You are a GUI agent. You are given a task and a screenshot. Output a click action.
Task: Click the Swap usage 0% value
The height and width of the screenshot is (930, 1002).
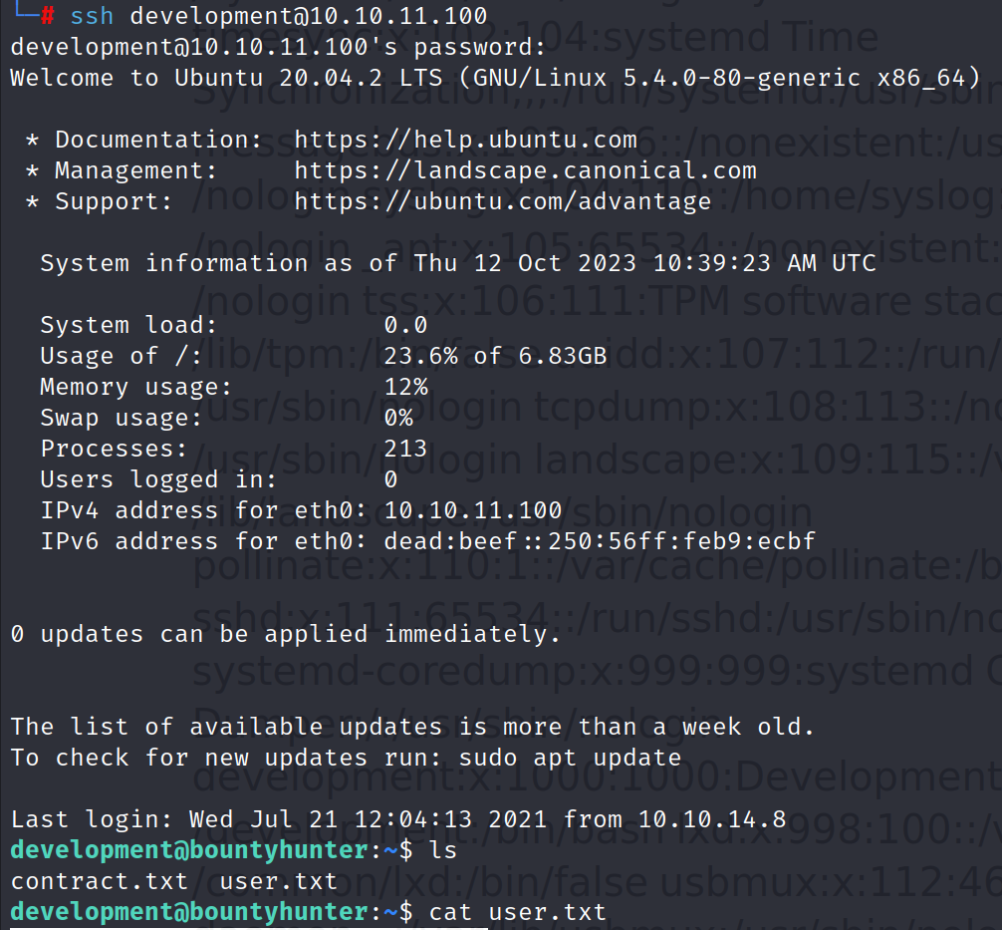(398, 418)
